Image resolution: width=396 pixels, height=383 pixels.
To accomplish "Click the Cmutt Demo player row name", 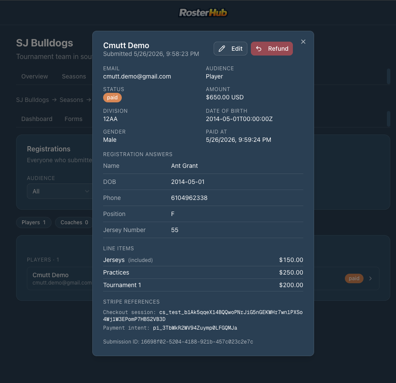I will point(51,275).
